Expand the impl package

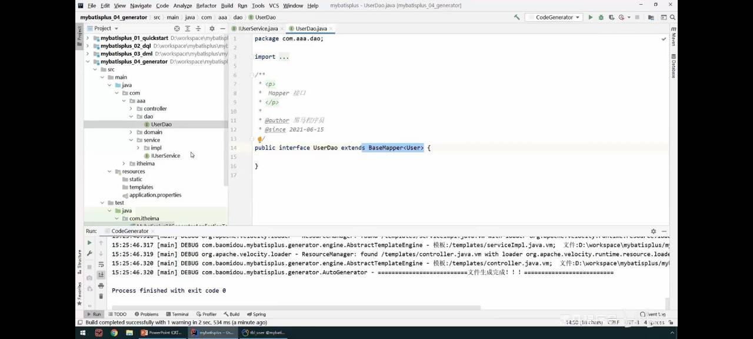pos(138,148)
